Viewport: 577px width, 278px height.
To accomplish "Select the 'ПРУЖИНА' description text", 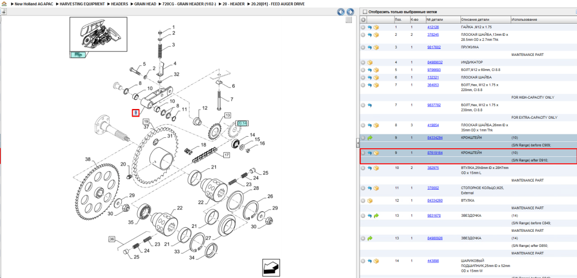I will [469, 47].
